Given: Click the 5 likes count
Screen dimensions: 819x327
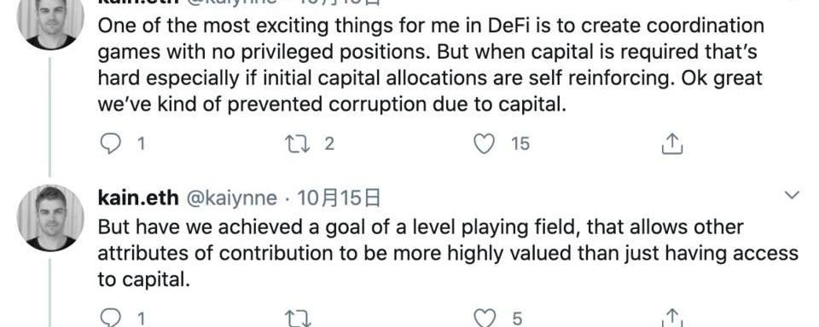Looking at the screenshot, I should click(x=517, y=318).
